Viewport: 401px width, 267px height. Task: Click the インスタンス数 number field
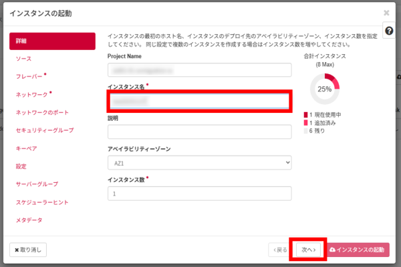199,193
